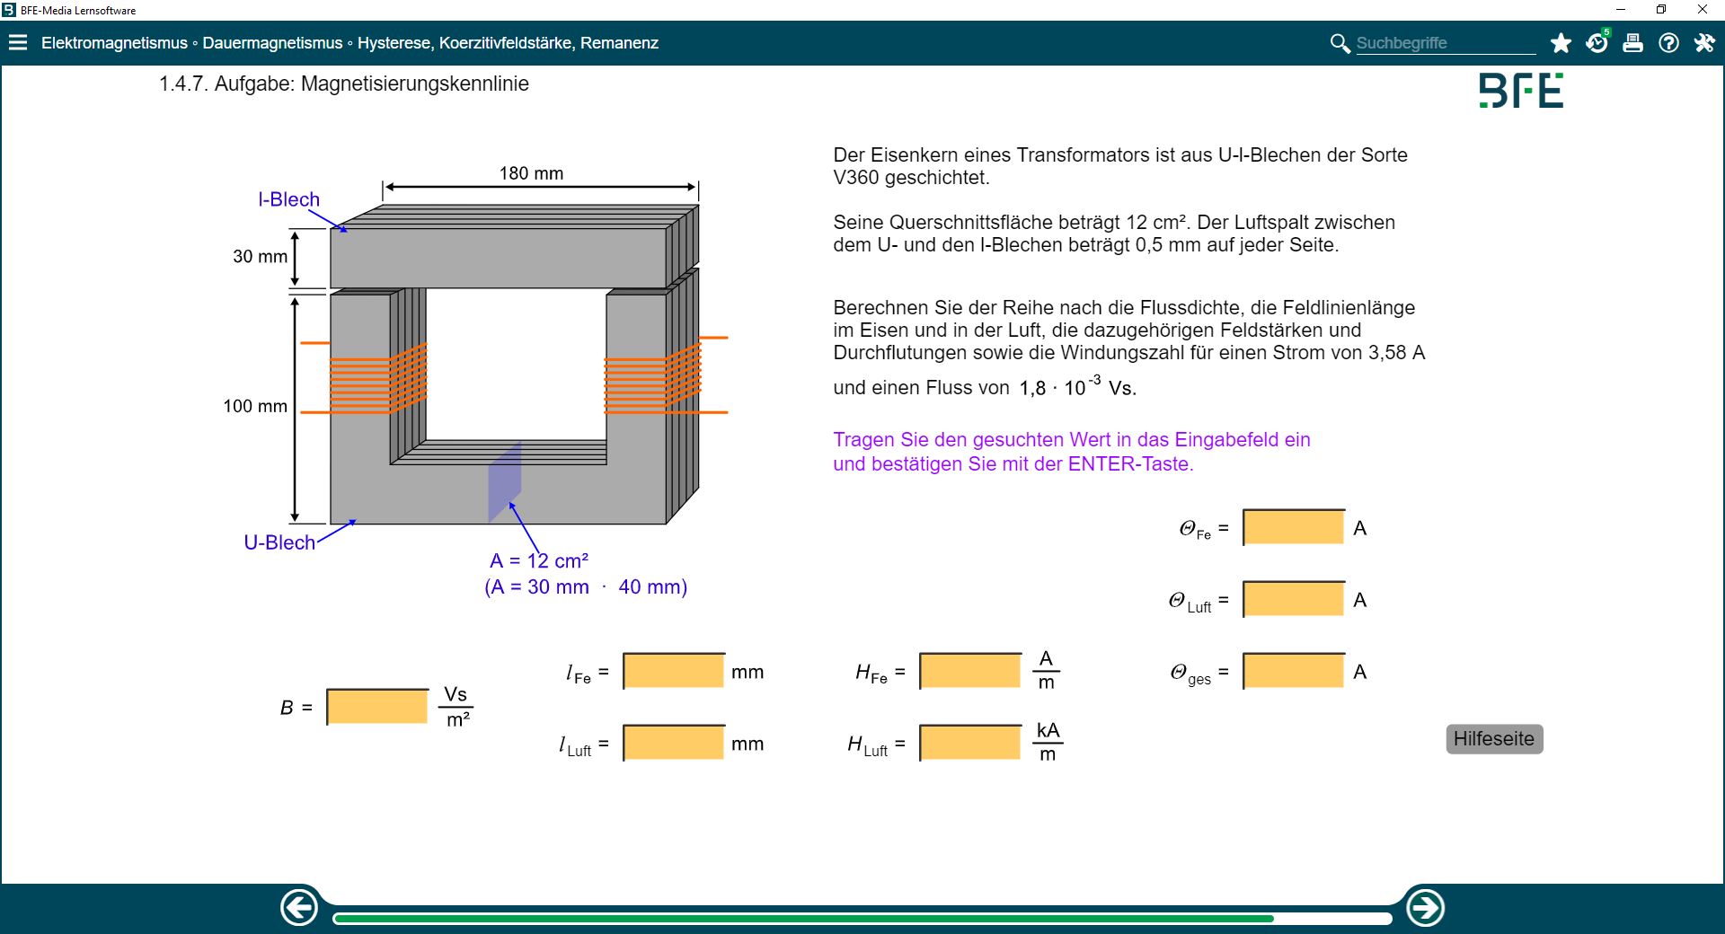Open the history clock icon
The height and width of the screenshot is (934, 1725).
click(1597, 43)
